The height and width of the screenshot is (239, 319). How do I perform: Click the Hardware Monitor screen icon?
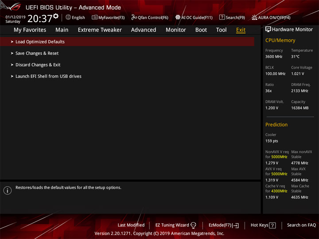point(268,30)
